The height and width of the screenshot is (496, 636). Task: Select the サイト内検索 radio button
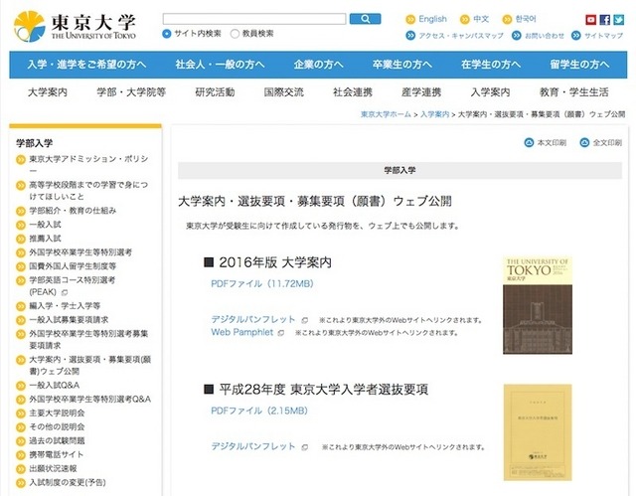(x=166, y=34)
